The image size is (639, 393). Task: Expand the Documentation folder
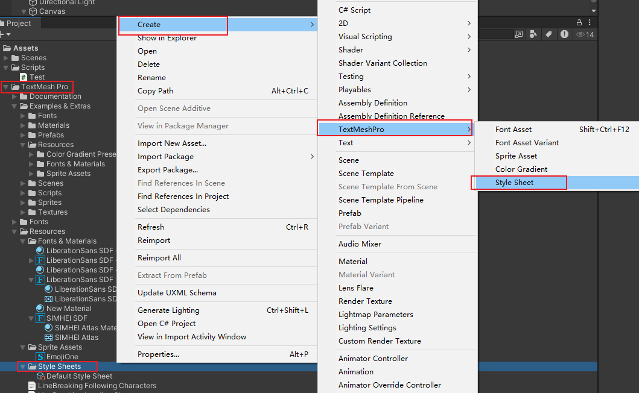[x=14, y=96]
